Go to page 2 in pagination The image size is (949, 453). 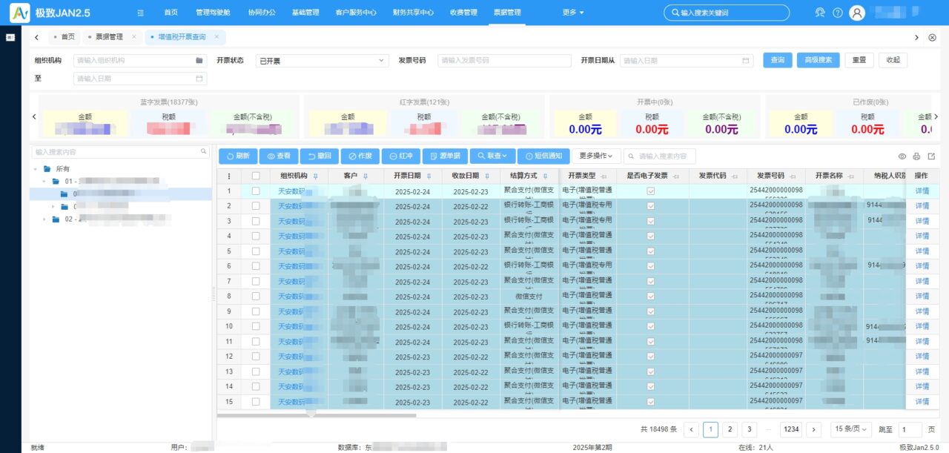(x=730, y=429)
